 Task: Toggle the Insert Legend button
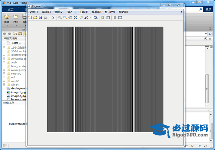click(x=108, y=17)
